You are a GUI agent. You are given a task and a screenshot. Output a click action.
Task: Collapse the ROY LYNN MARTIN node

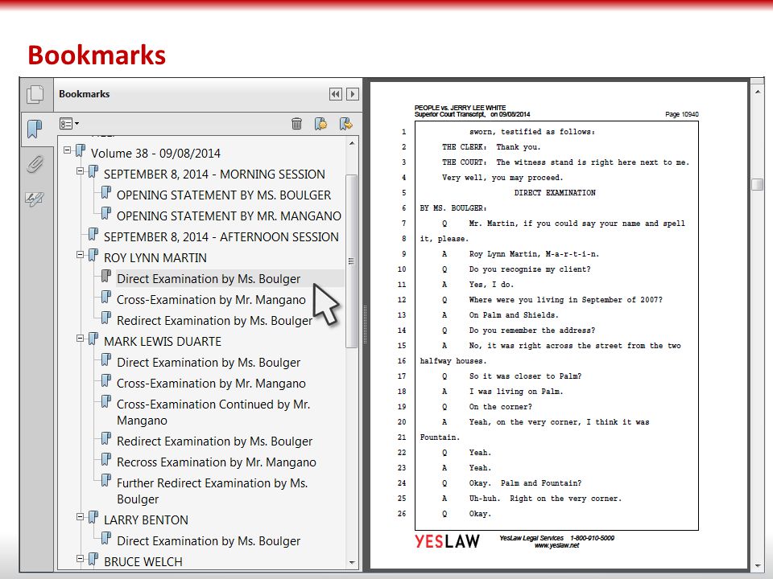80,255
